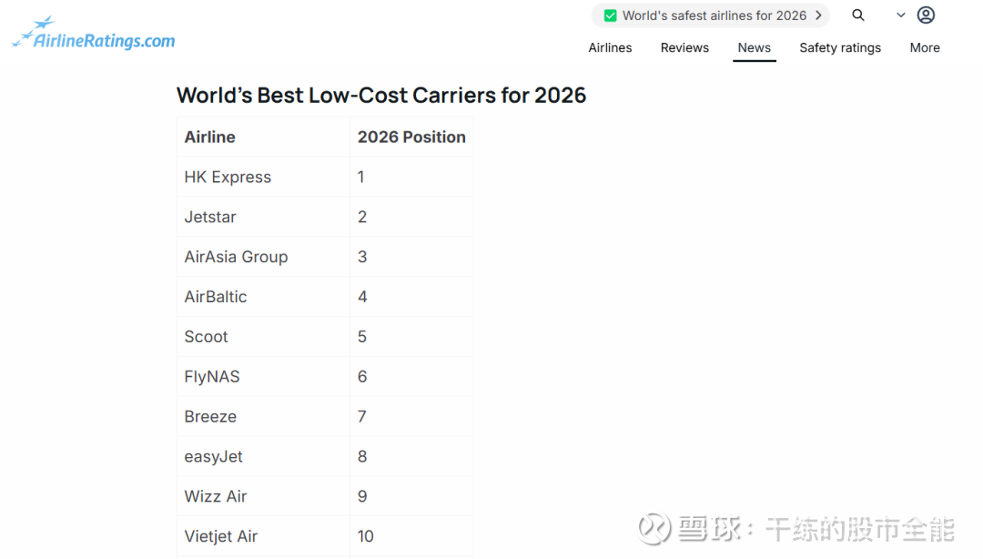
Task: Click AirAsia Group in the table
Action: click(236, 257)
